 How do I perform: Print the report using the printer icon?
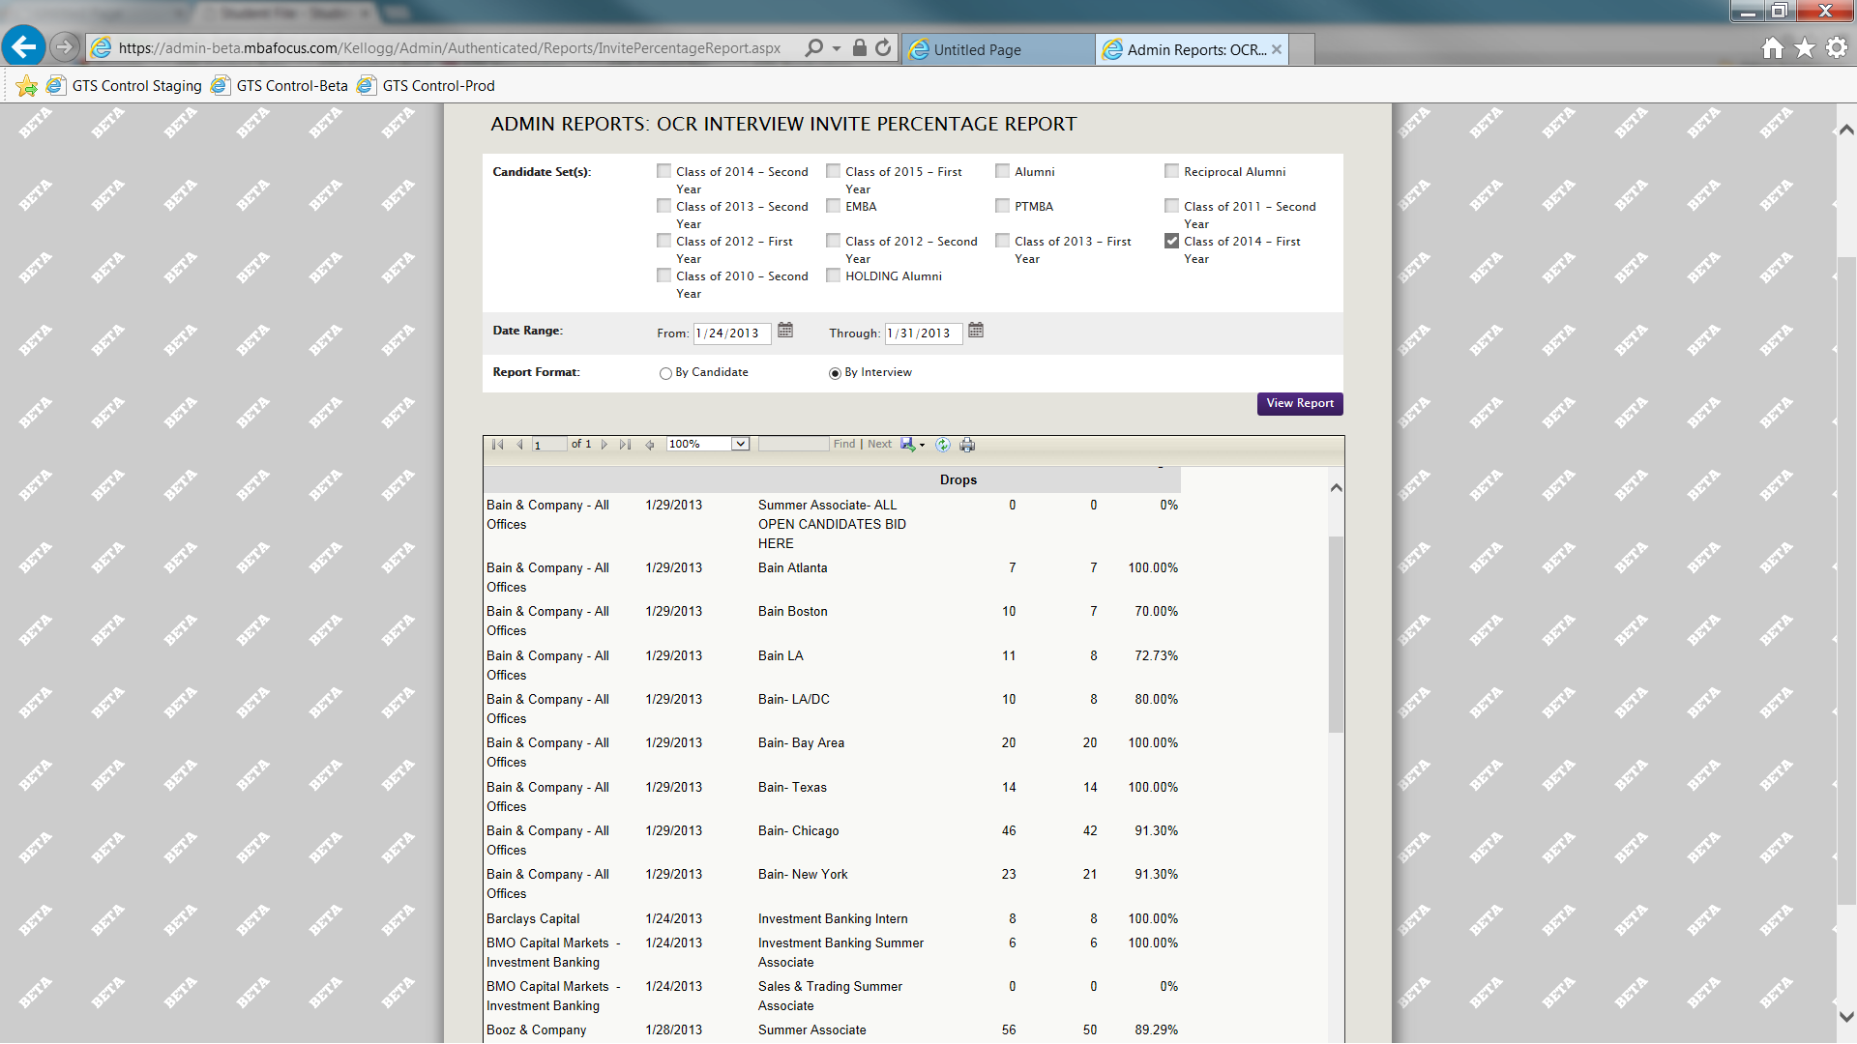point(967,445)
